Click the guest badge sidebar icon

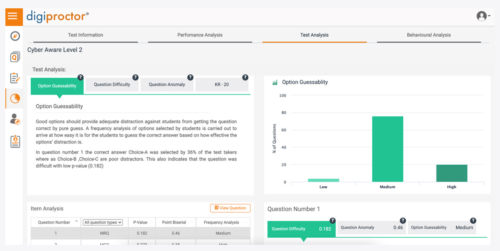[x=15, y=141]
